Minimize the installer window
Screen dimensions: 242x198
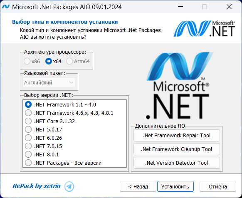coord(180,7)
